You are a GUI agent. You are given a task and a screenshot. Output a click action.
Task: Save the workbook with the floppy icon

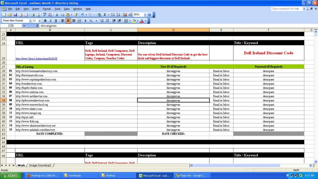(15, 15)
